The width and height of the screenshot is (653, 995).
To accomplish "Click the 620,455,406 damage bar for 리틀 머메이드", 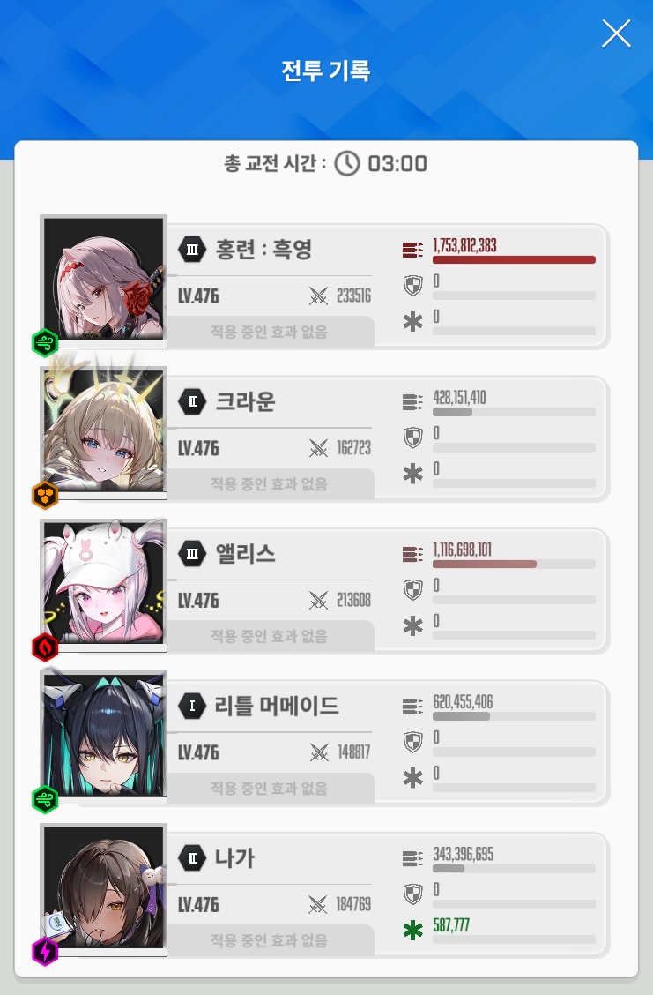I will (x=514, y=716).
